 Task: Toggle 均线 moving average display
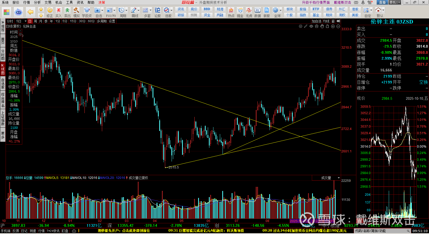pos(326,21)
